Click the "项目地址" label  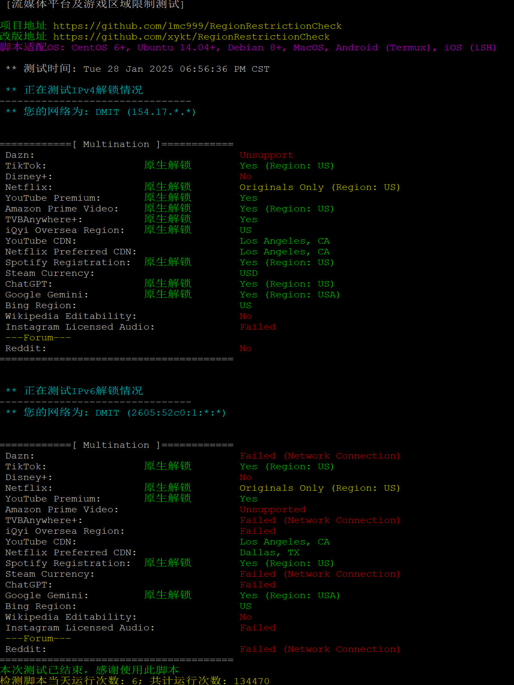click(x=23, y=26)
